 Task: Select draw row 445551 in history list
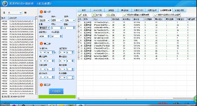pyautogui.click(x=18, y=45)
